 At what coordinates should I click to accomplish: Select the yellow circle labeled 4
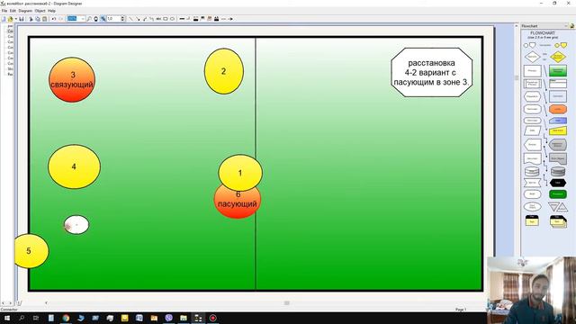tap(74, 166)
